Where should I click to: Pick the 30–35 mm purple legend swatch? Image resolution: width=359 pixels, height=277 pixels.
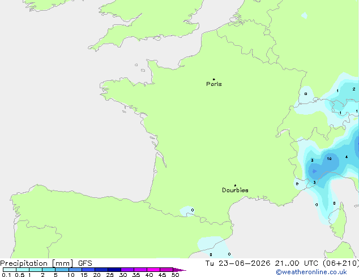(127, 270)
